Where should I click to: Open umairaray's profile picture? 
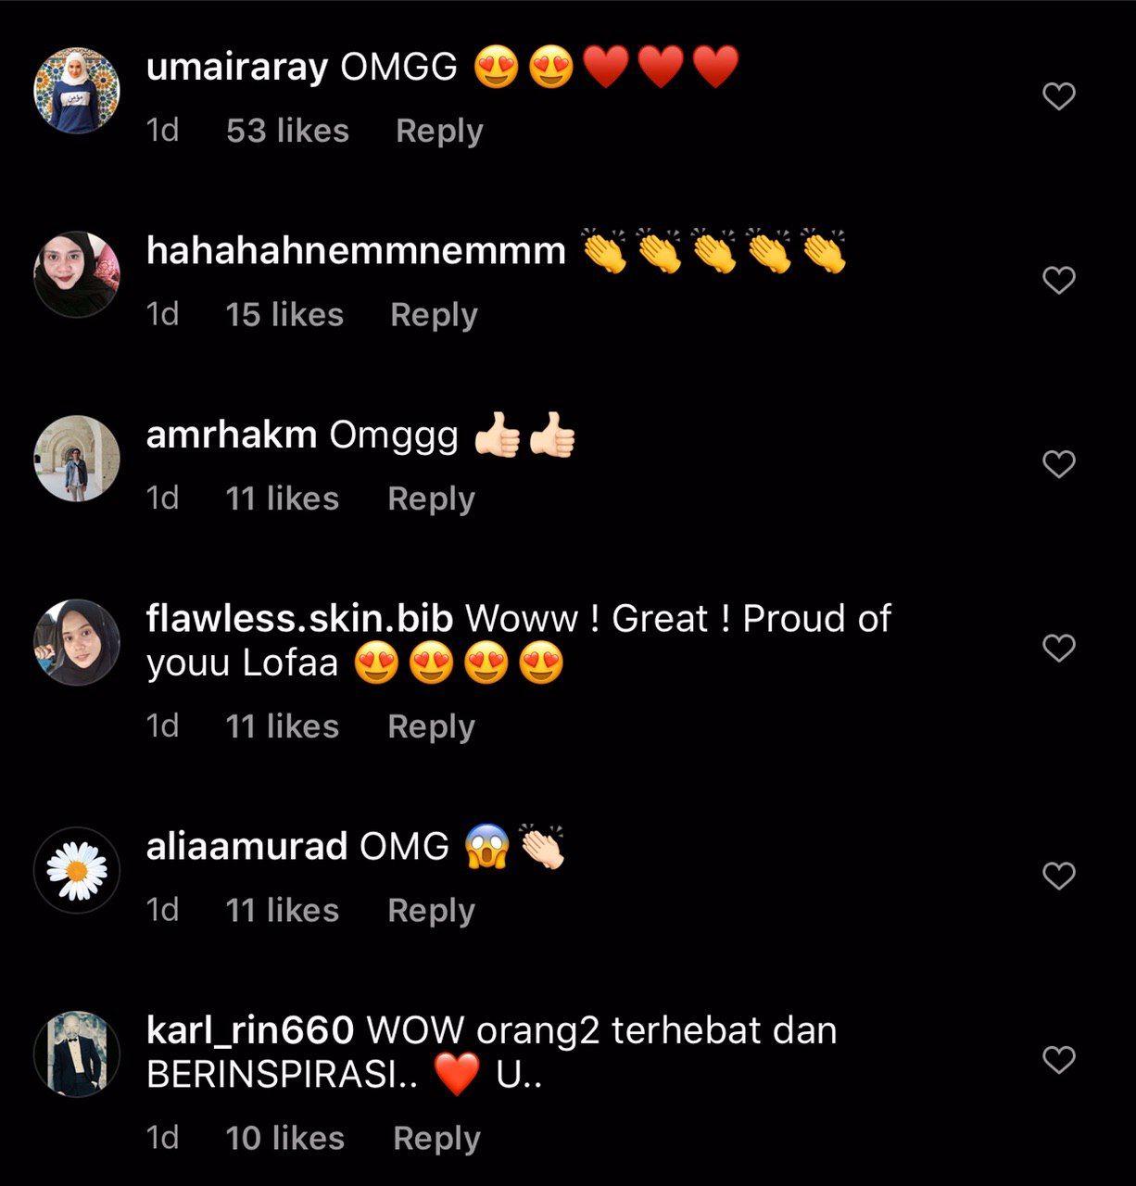tap(77, 91)
